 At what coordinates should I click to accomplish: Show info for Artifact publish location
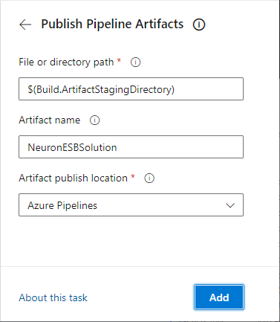click(x=149, y=178)
